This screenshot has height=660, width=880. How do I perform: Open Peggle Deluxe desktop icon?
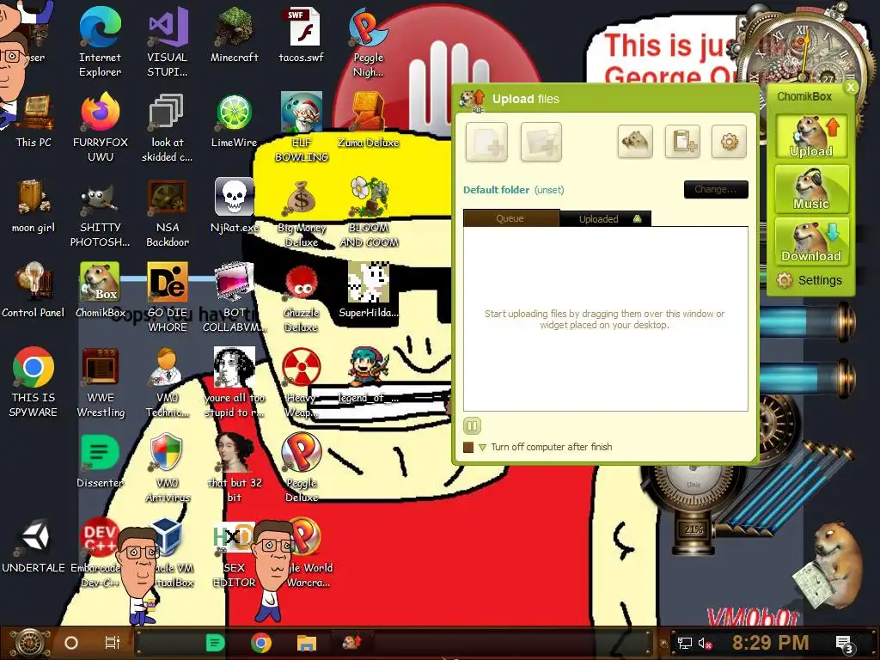click(x=302, y=468)
